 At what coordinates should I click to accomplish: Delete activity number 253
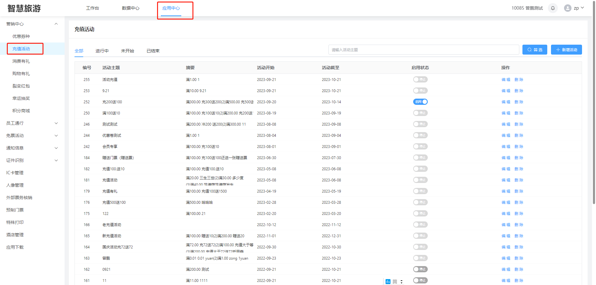point(519,91)
